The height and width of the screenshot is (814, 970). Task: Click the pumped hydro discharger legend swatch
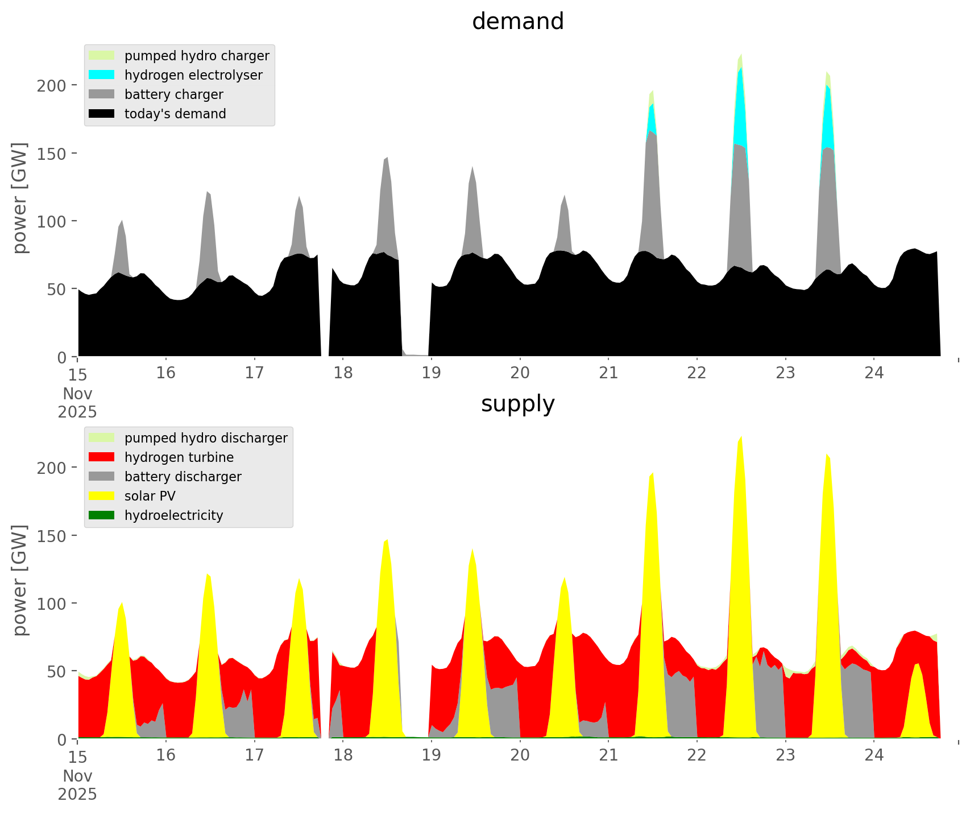102,438
